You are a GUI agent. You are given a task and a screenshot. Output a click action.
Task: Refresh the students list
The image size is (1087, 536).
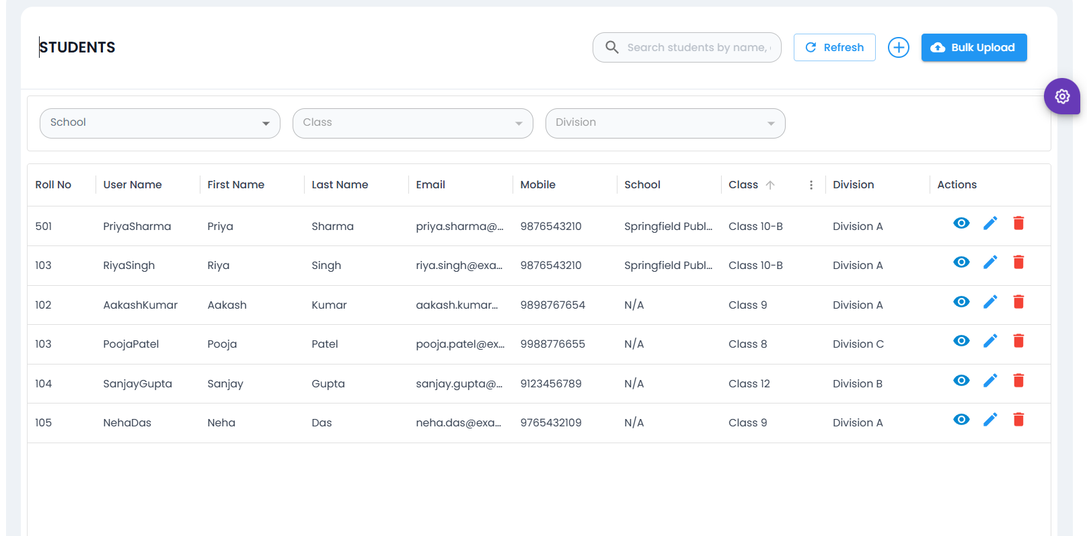[x=835, y=48]
